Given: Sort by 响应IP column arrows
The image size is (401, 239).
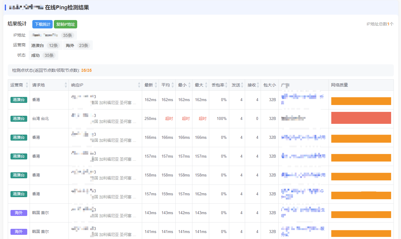Looking at the screenshot, I should pyautogui.click(x=139, y=85).
